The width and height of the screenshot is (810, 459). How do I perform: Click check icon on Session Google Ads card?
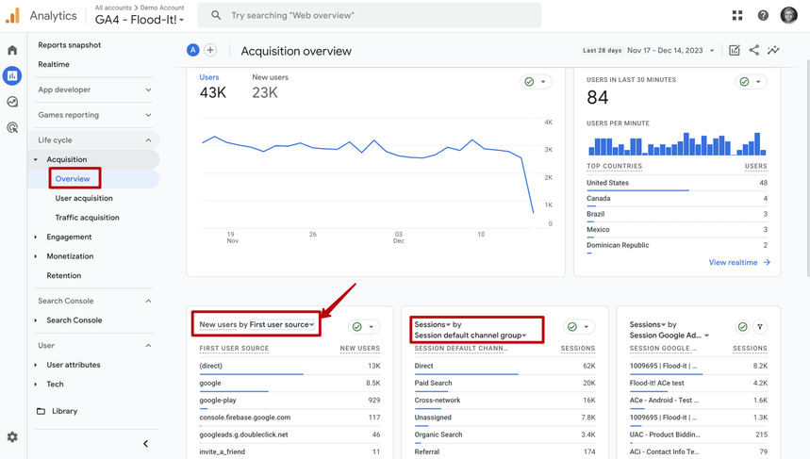pyautogui.click(x=742, y=327)
